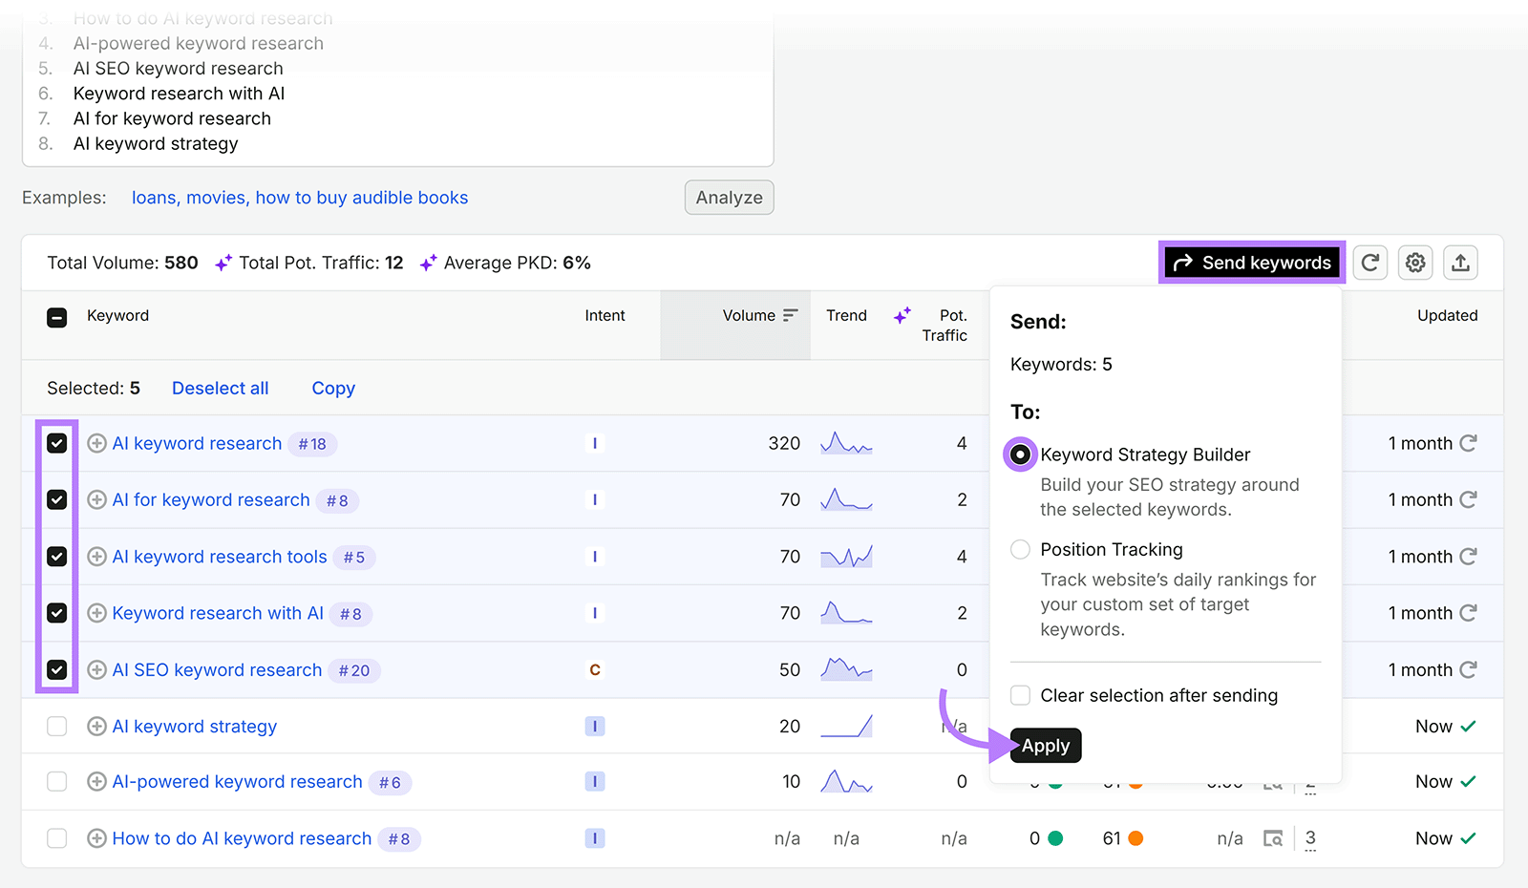1528x888 pixels.
Task: Click the Analyze button
Action: pos(730,198)
